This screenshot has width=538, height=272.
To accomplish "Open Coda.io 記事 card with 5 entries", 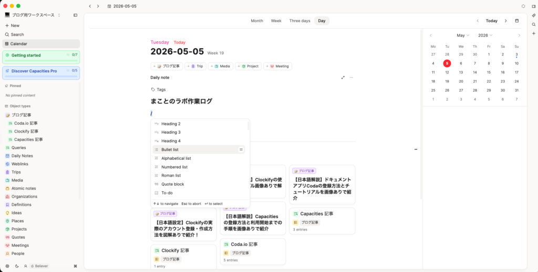I will tap(253, 252).
